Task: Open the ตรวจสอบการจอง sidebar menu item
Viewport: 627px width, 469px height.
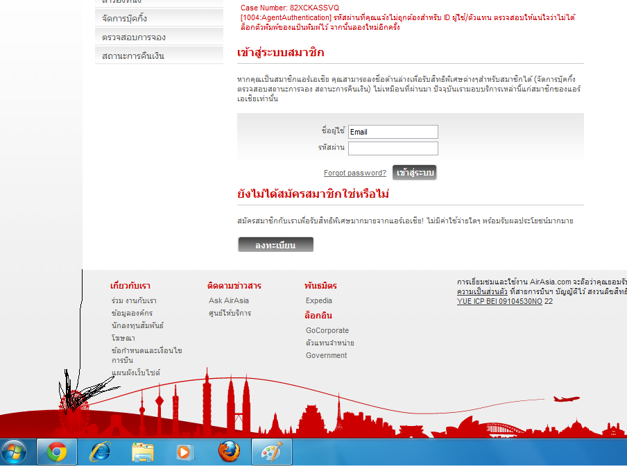Action: pos(159,37)
